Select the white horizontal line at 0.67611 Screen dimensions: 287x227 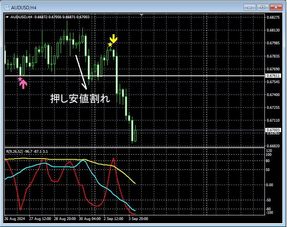(134, 76)
